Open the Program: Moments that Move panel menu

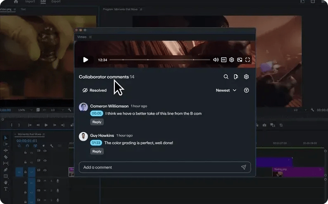point(141,9)
